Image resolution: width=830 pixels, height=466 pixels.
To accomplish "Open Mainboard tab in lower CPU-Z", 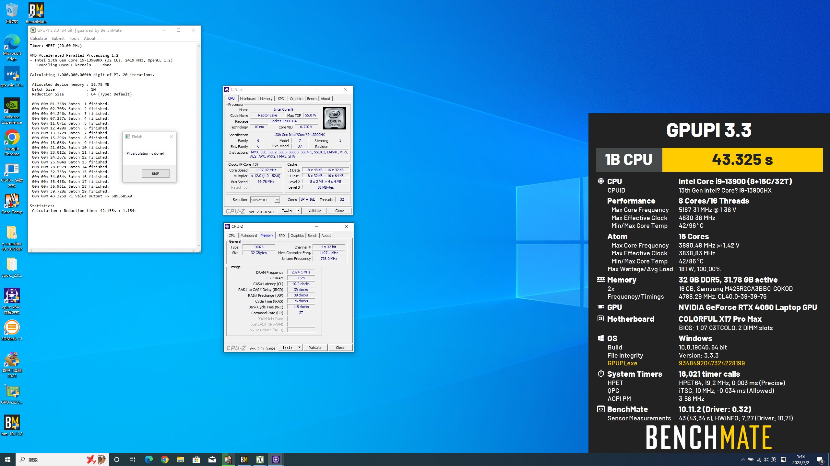I will [249, 236].
